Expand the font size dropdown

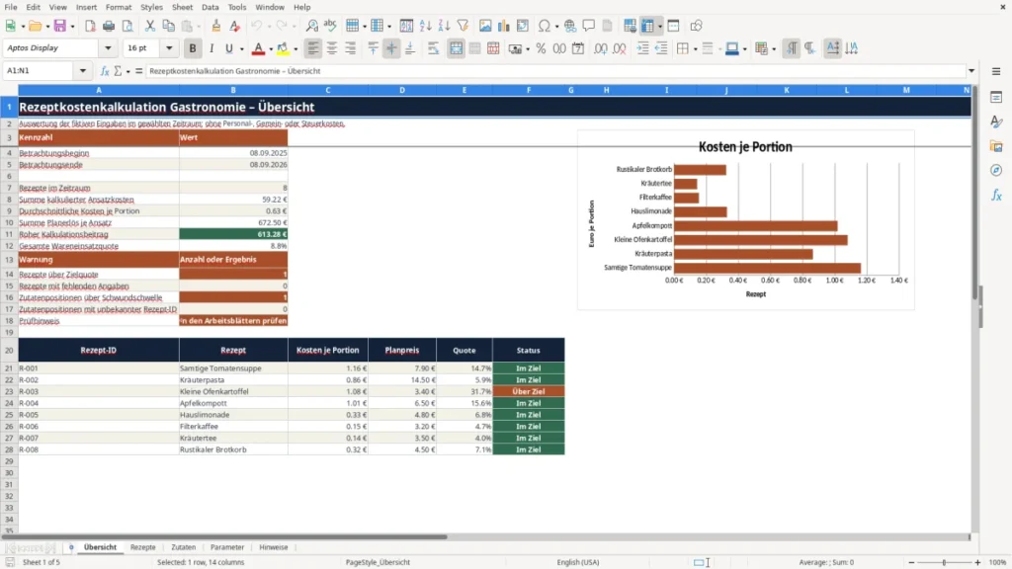pos(169,48)
